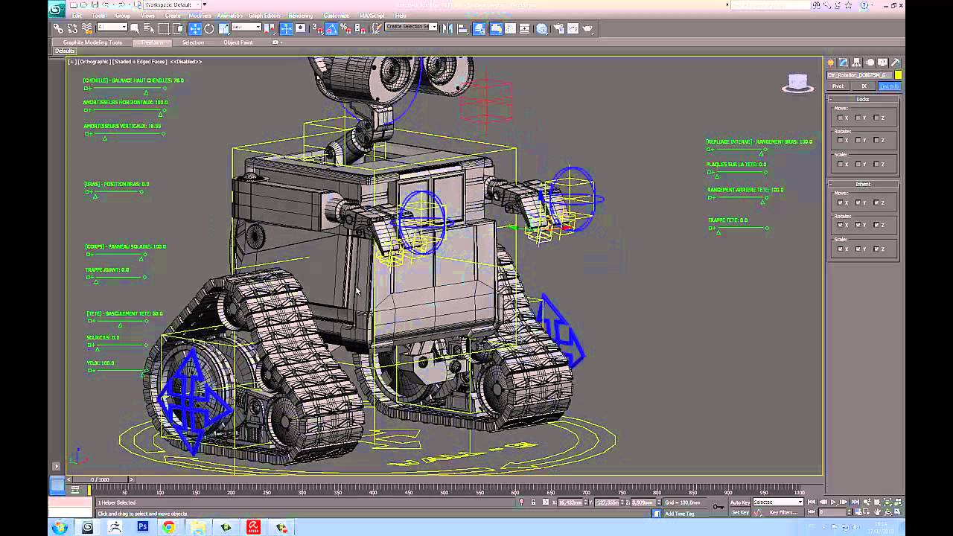Image resolution: width=953 pixels, height=536 pixels.
Task: Switch to the Display command panel
Action: [882, 63]
